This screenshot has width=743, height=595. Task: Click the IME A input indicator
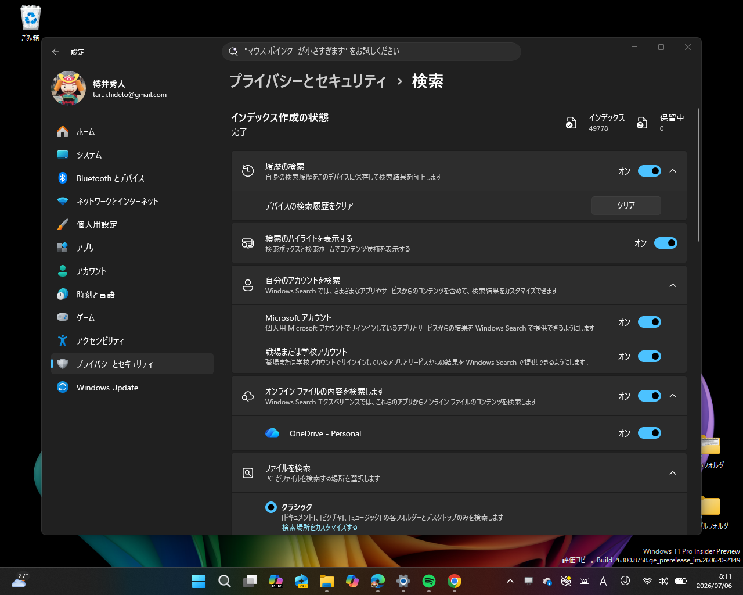pyautogui.click(x=603, y=581)
